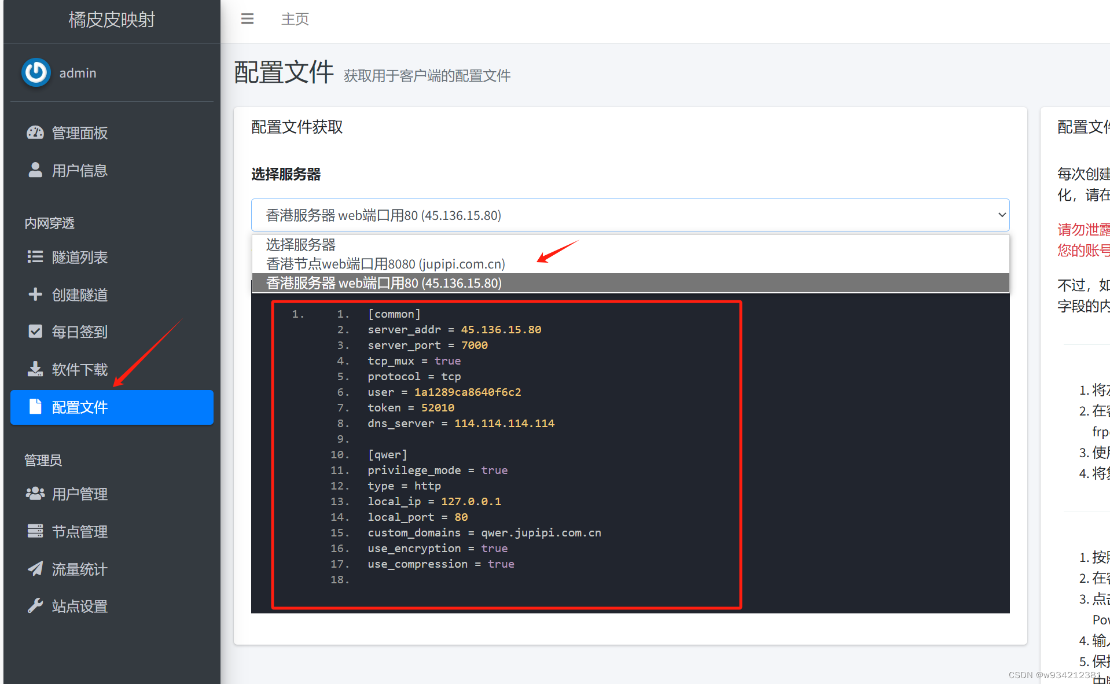Click the tcp_mux = true line
The width and height of the screenshot is (1110, 684).
[x=414, y=361]
